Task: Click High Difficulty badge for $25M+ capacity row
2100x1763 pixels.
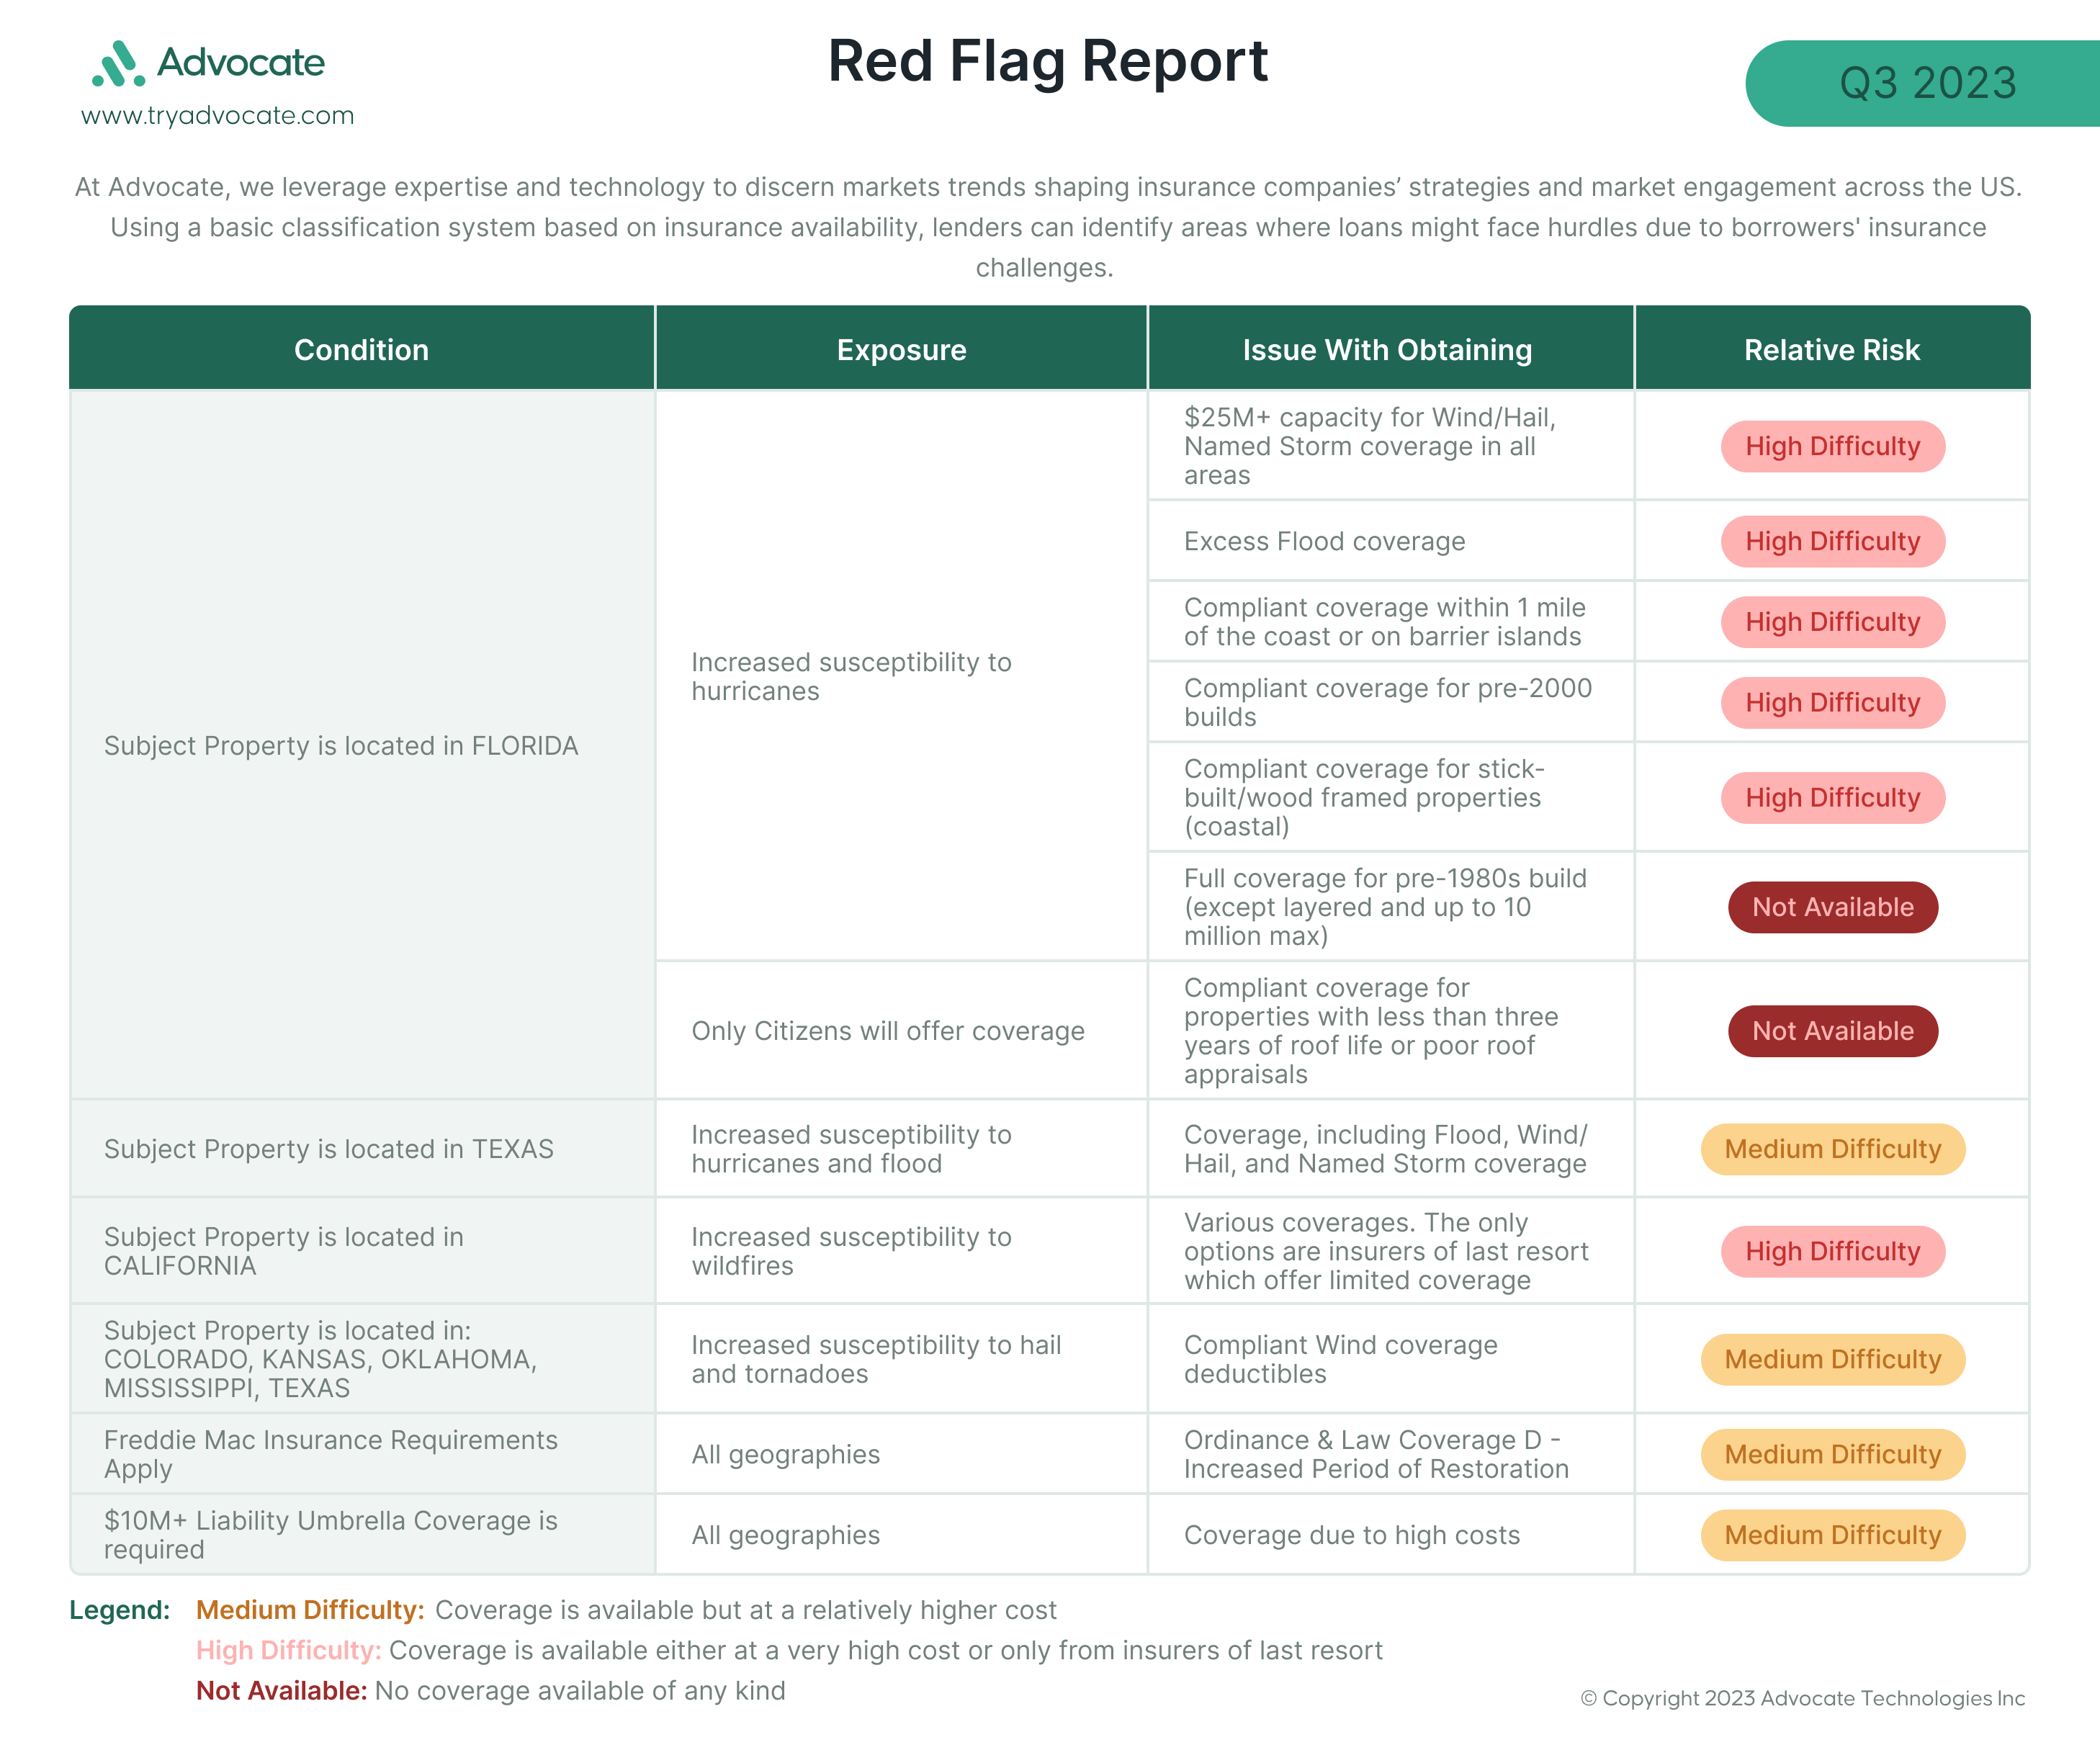Action: click(x=1832, y=446)
